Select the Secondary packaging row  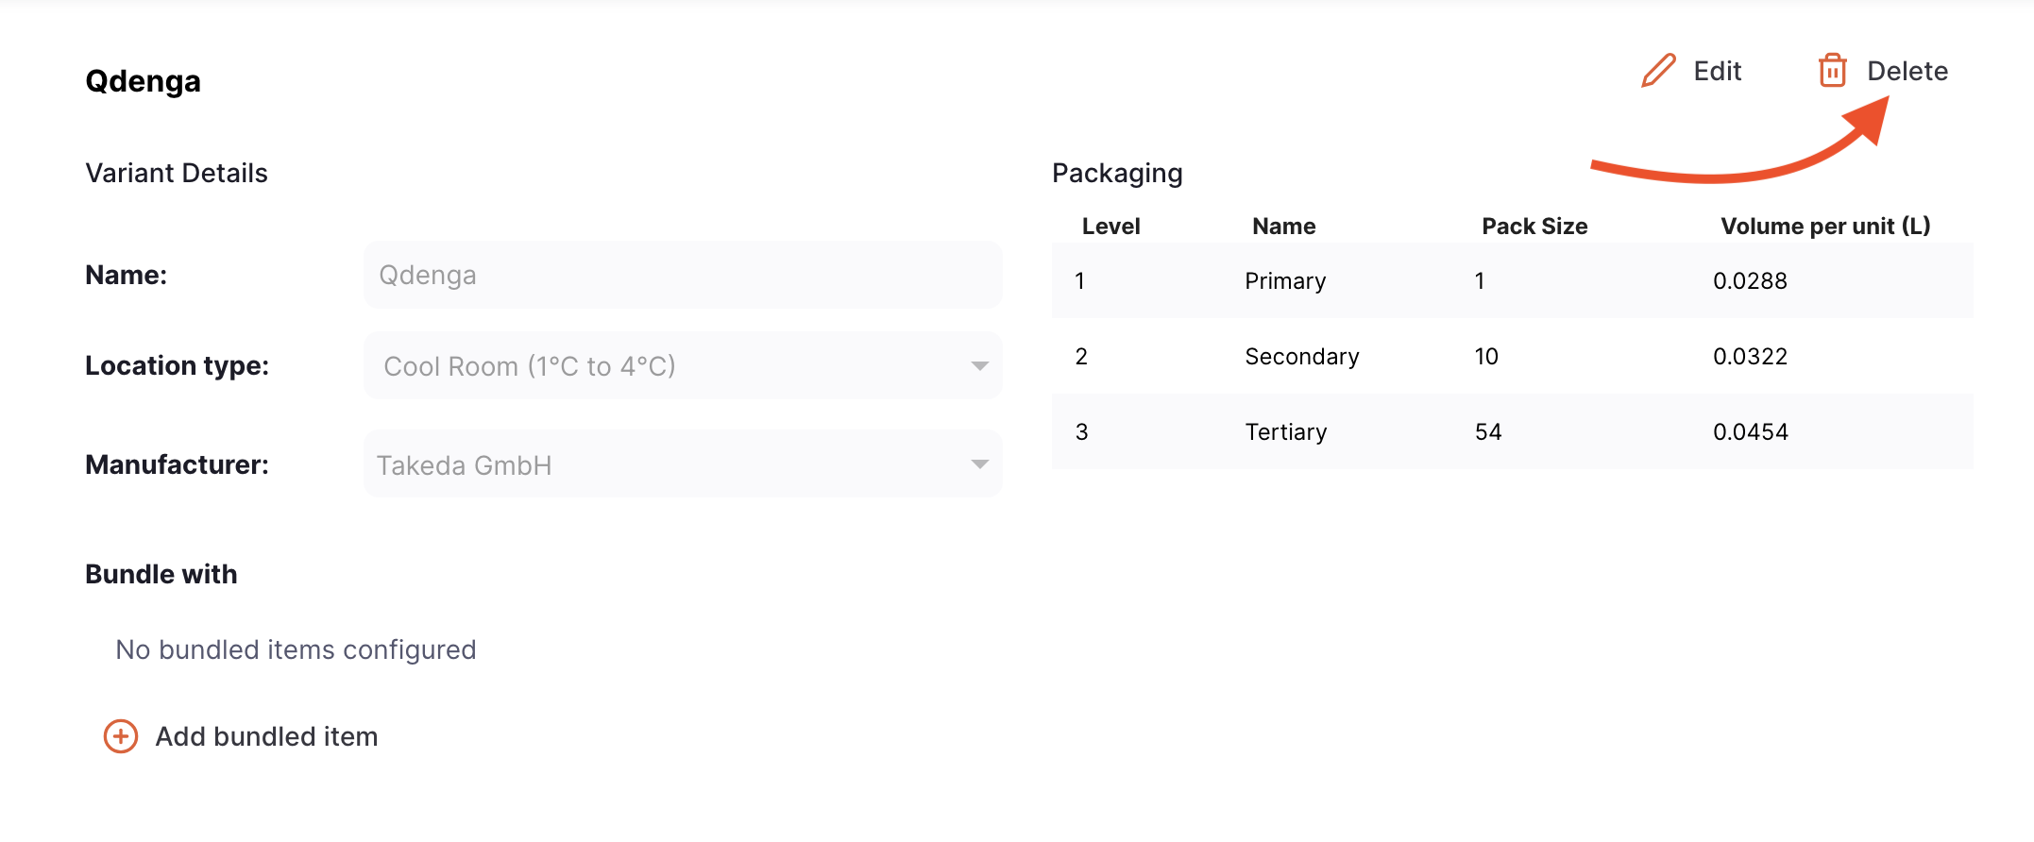[x=1512, y=356]
